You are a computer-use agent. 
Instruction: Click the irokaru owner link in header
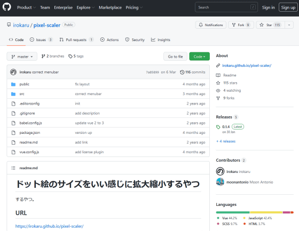pyautogui.click(x=21, y=25)
